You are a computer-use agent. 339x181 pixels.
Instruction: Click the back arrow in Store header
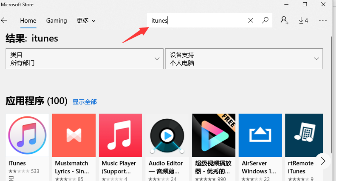[x=4, y=21]
